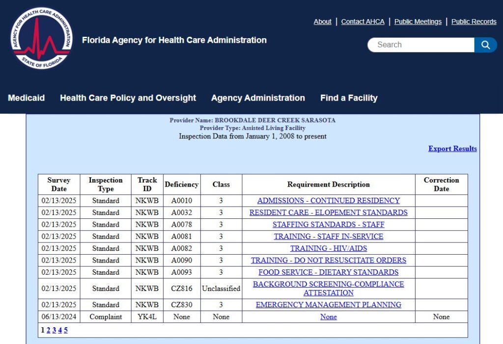Click the Correction Date column header
Screen dimensions: 503x344
(442, 185)
